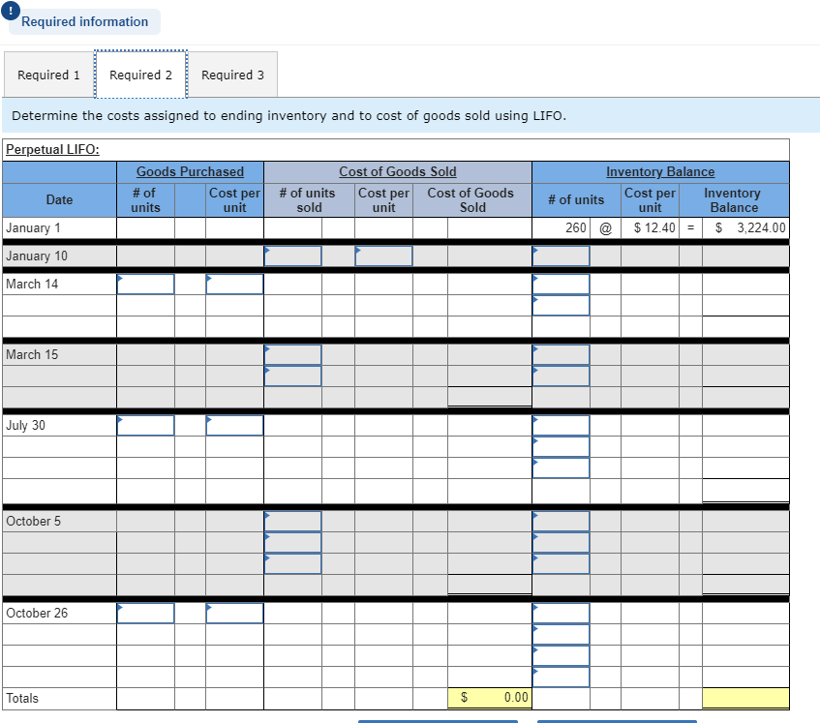This screenshot has height=723, width=820.
Task: Click March 14 purchase cost per unit field
Action: [x=235, y=285]
